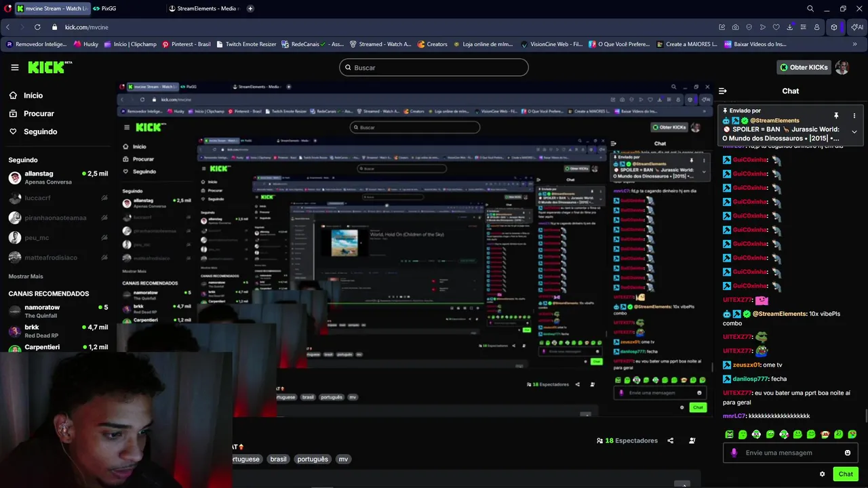
Task: Open Procurar in the sidebar
Action: (31, 114)
